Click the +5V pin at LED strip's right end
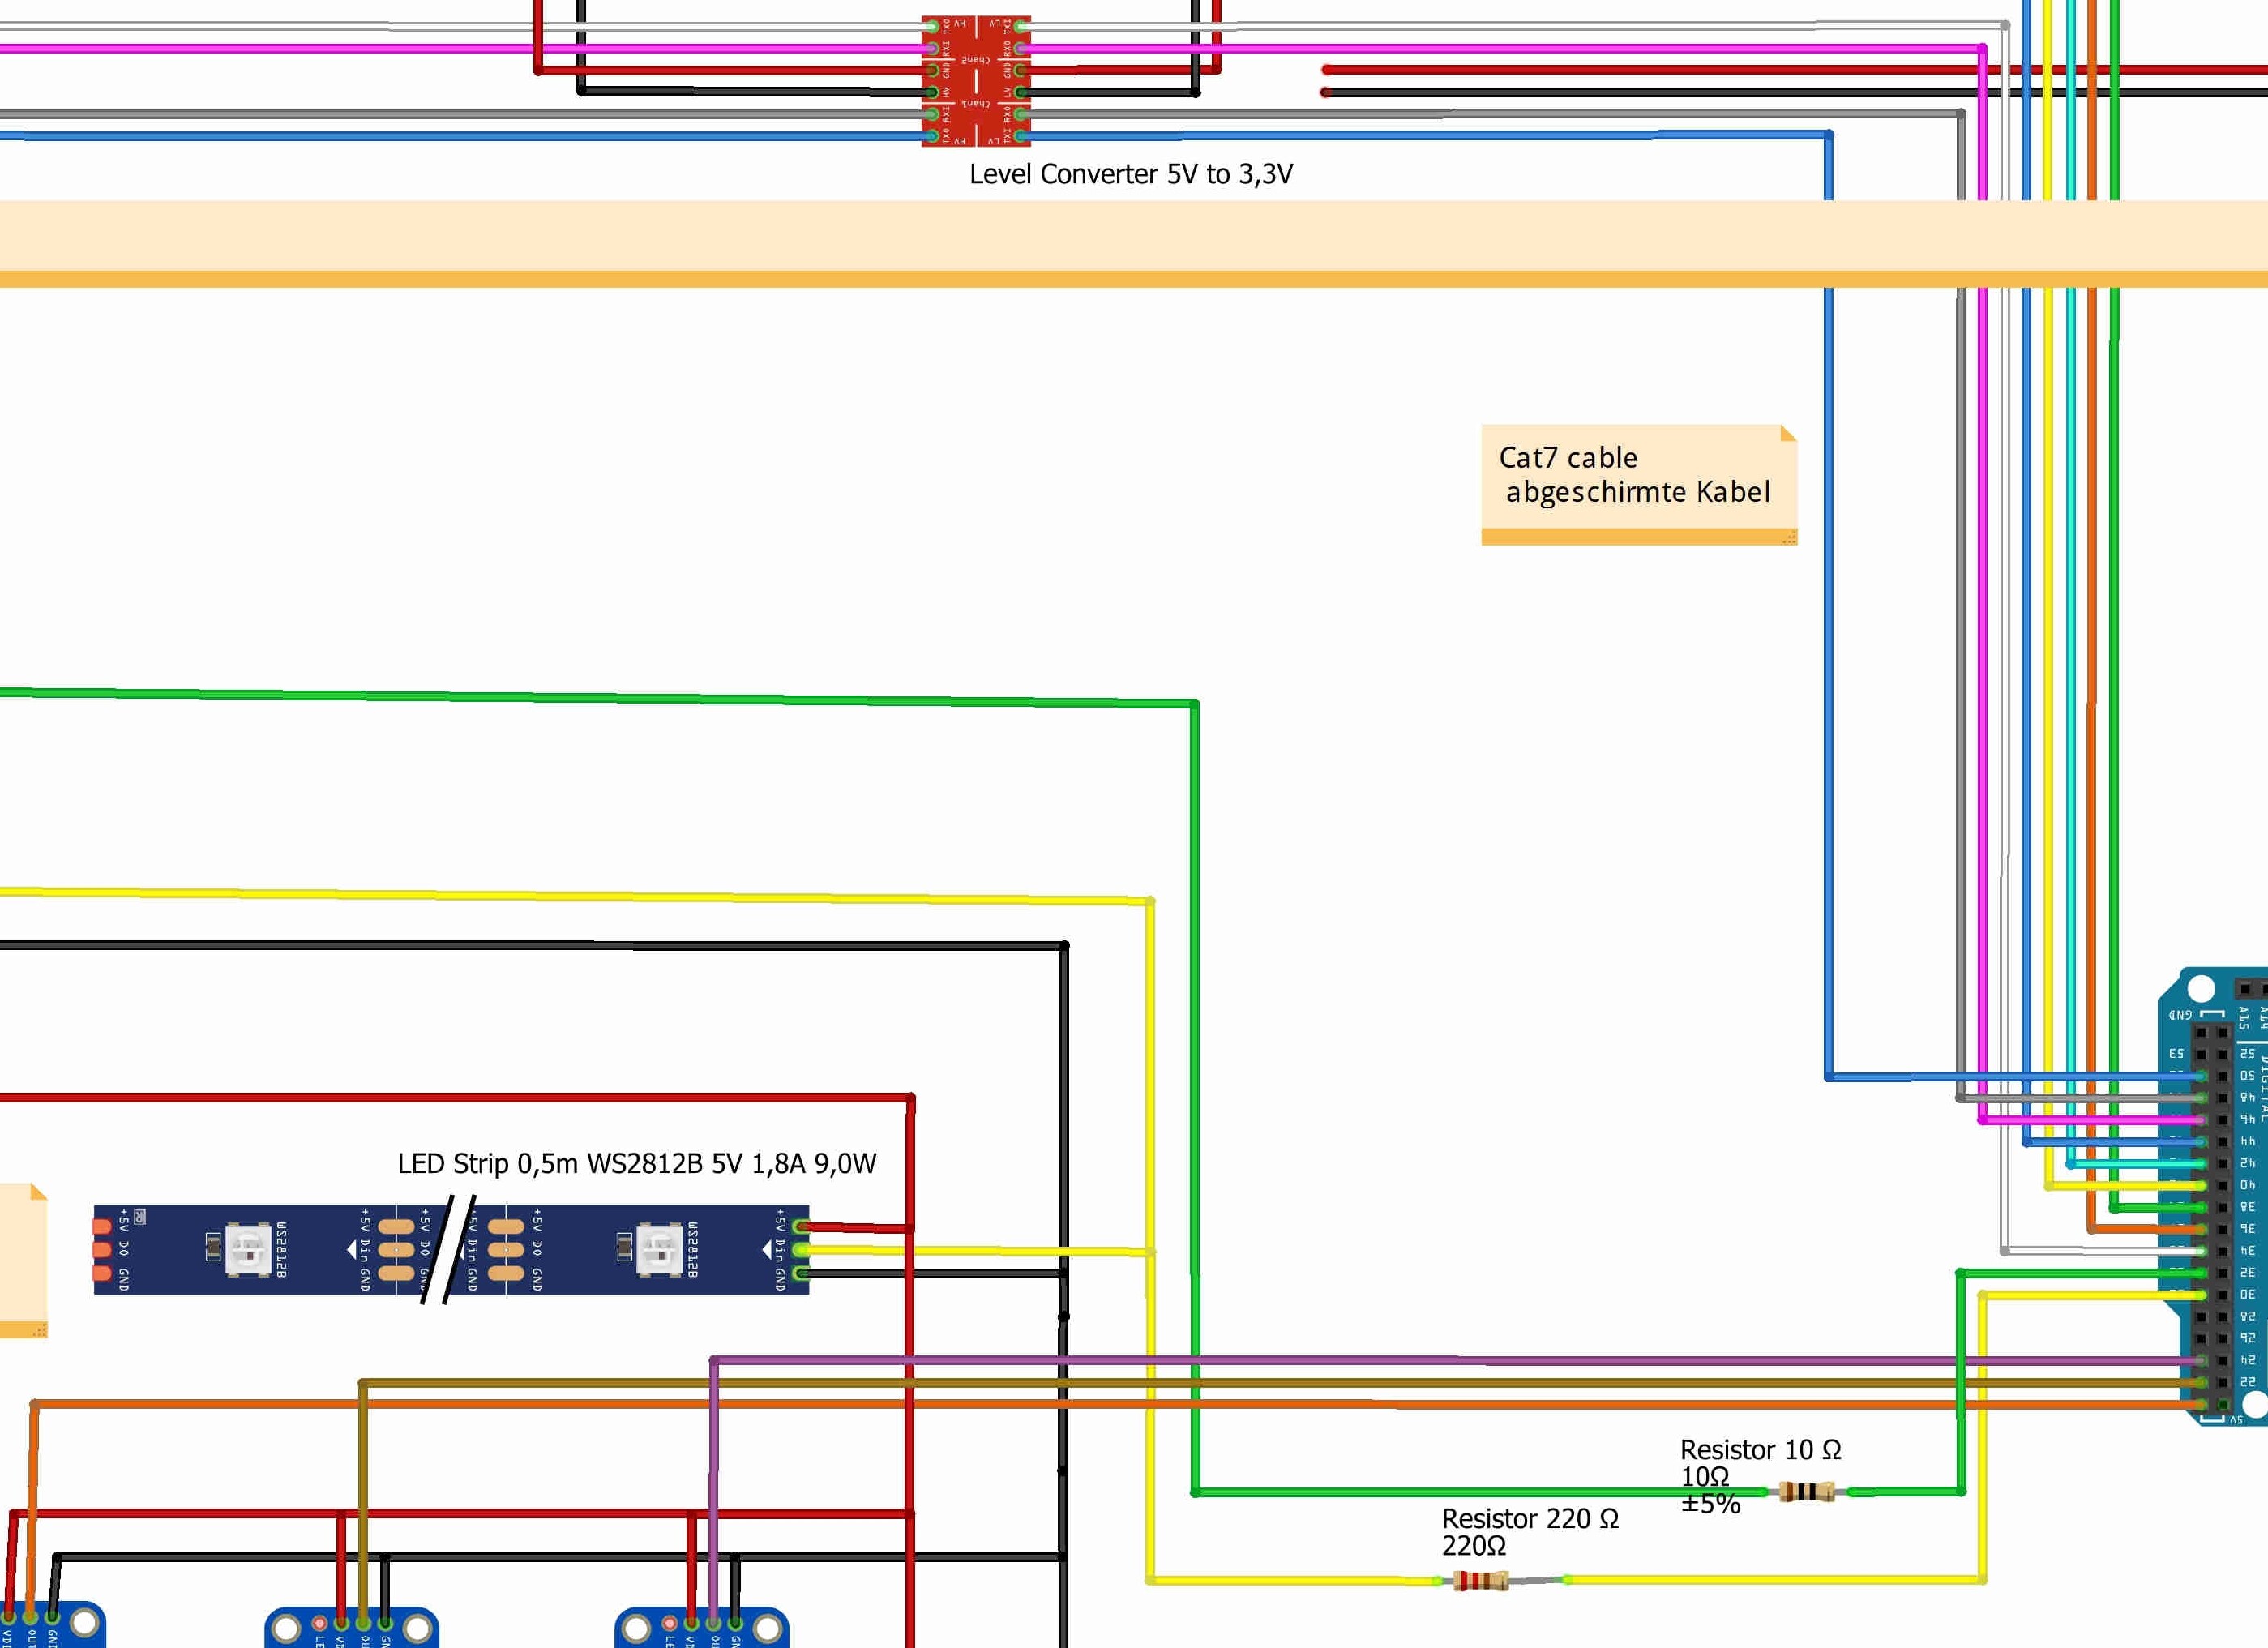Screen dimensions: 2268x1648 point(800,1226)
